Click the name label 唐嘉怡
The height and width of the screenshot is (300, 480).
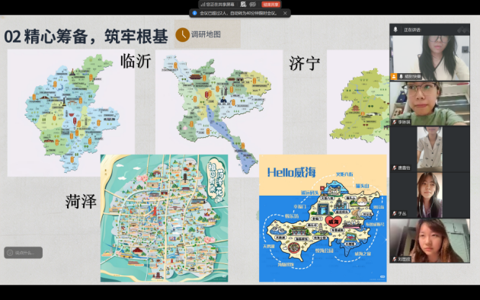tap(404, 168)
